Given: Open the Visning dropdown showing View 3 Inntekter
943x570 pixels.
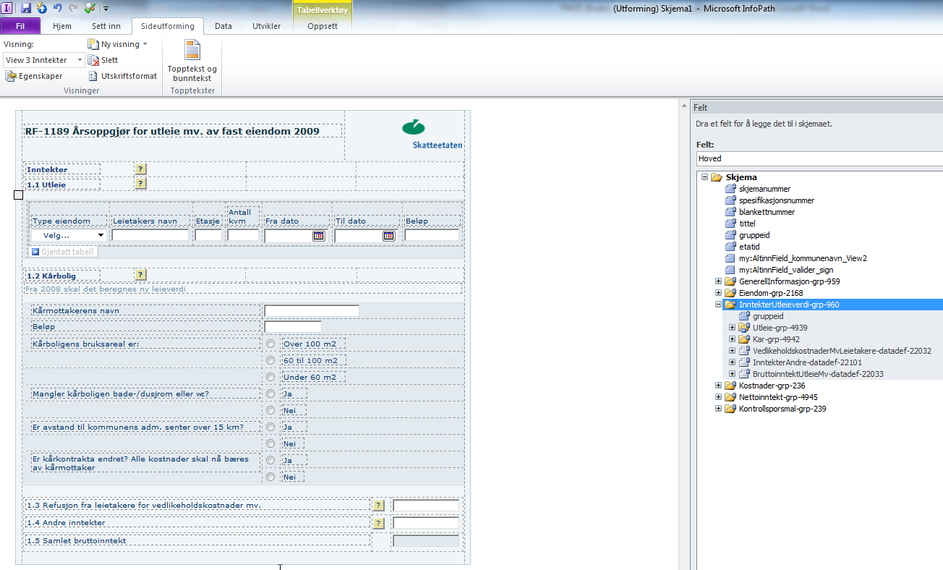Looking at the screenshot, I should pyautogui.click(x=44, y=60).
